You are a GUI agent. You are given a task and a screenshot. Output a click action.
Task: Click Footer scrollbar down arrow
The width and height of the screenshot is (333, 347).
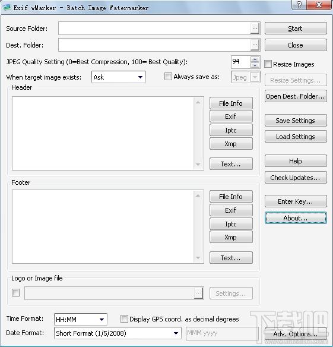(198, 258)
